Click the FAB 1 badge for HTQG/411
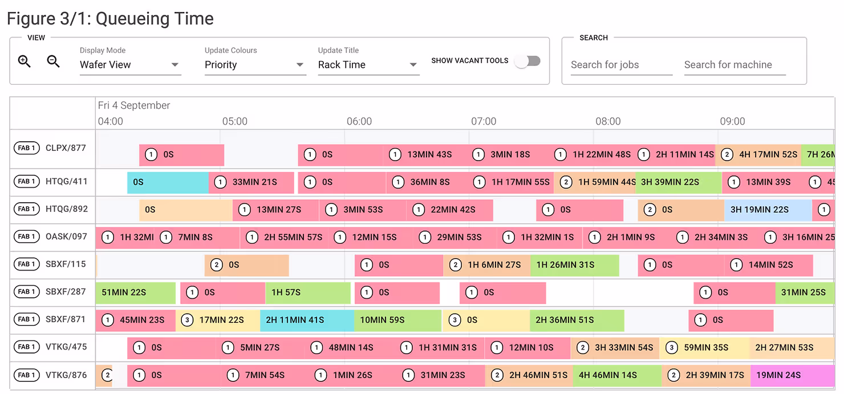The height and width of the screenshot is (394, 844). pos(27,182)
